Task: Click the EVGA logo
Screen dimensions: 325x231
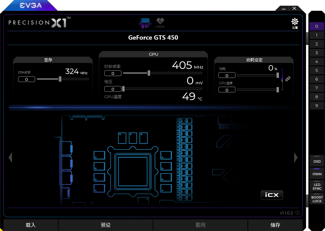Action: (x=31, y=5)
